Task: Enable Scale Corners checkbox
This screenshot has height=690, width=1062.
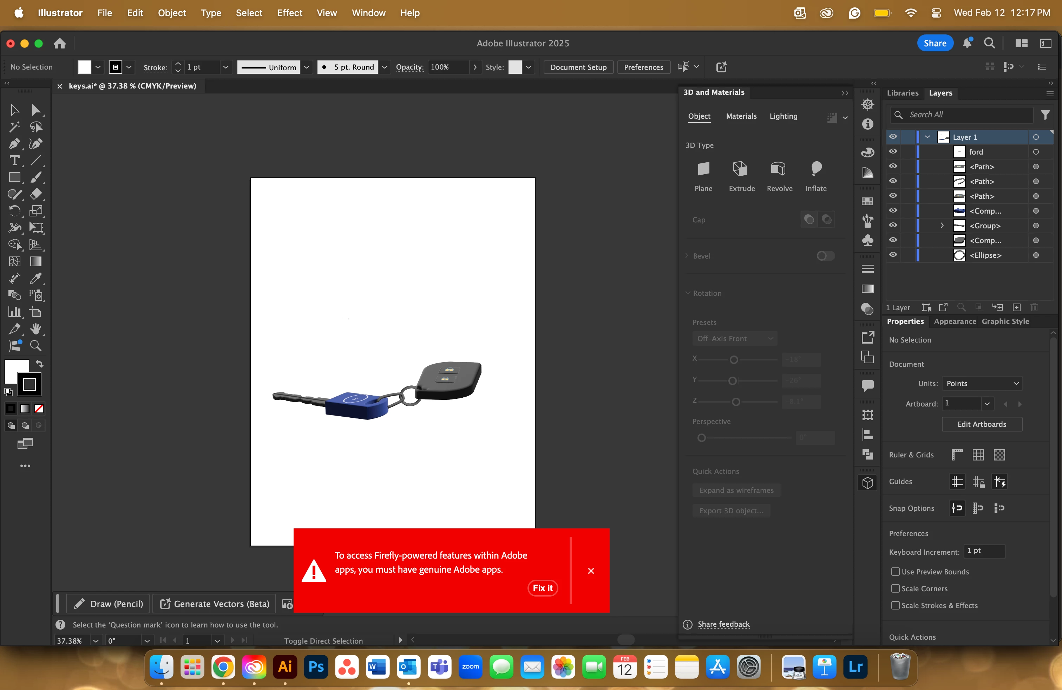Action: (895, 589)
